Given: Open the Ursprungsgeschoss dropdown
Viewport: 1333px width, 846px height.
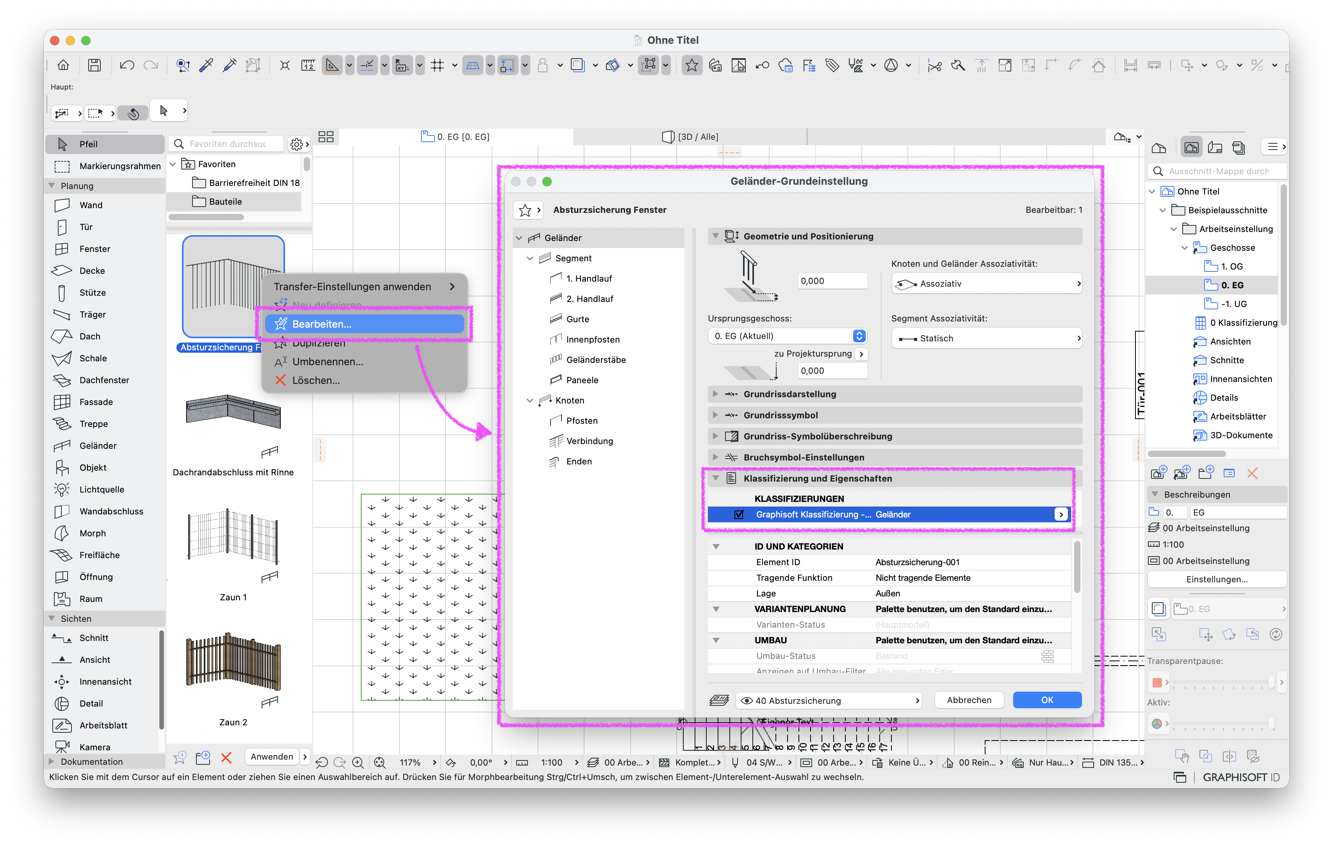Looking at the screenshot, I should pos(787,336).
